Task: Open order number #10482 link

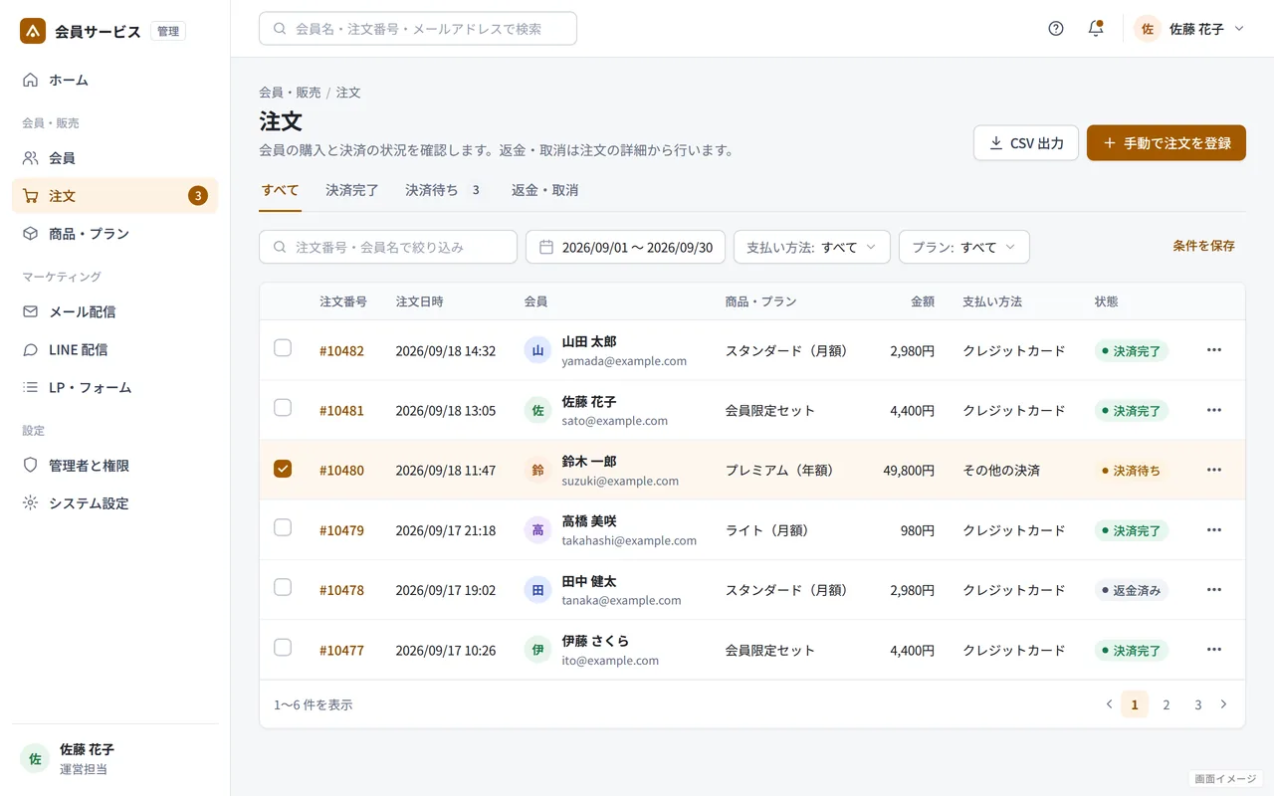Action: [x=341, y=350]
